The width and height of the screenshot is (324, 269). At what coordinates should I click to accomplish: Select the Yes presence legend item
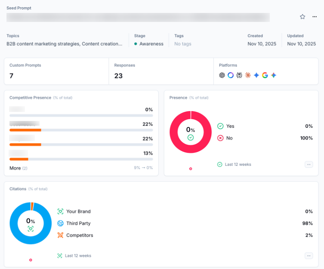coord(230,126)
